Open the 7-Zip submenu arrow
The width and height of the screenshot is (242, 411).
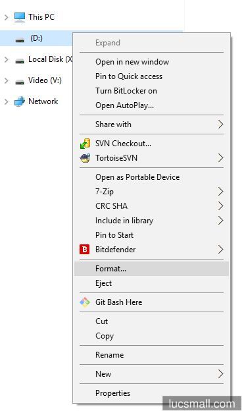[220, 192]
